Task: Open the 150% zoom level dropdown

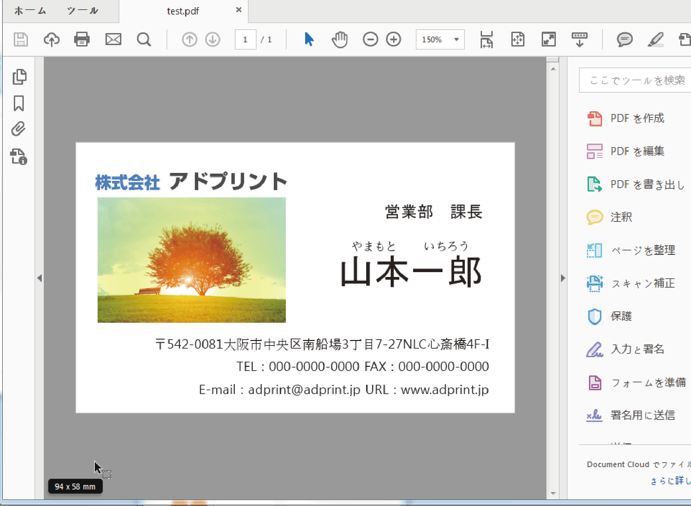Action: (440, 39)
